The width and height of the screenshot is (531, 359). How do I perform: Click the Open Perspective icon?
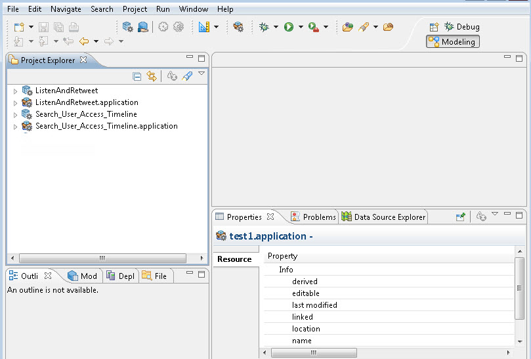pos(434,27)
